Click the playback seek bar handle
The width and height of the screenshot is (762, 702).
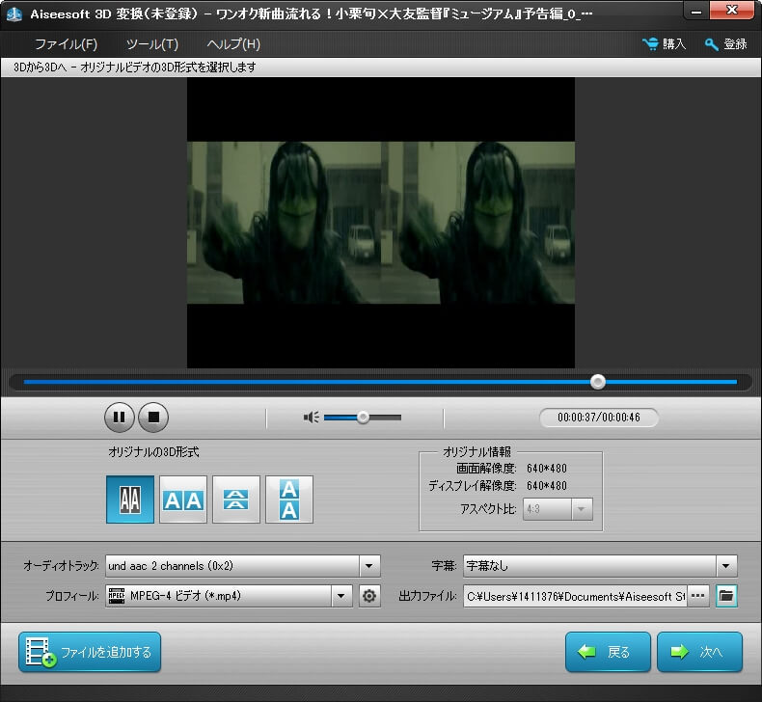598,382
